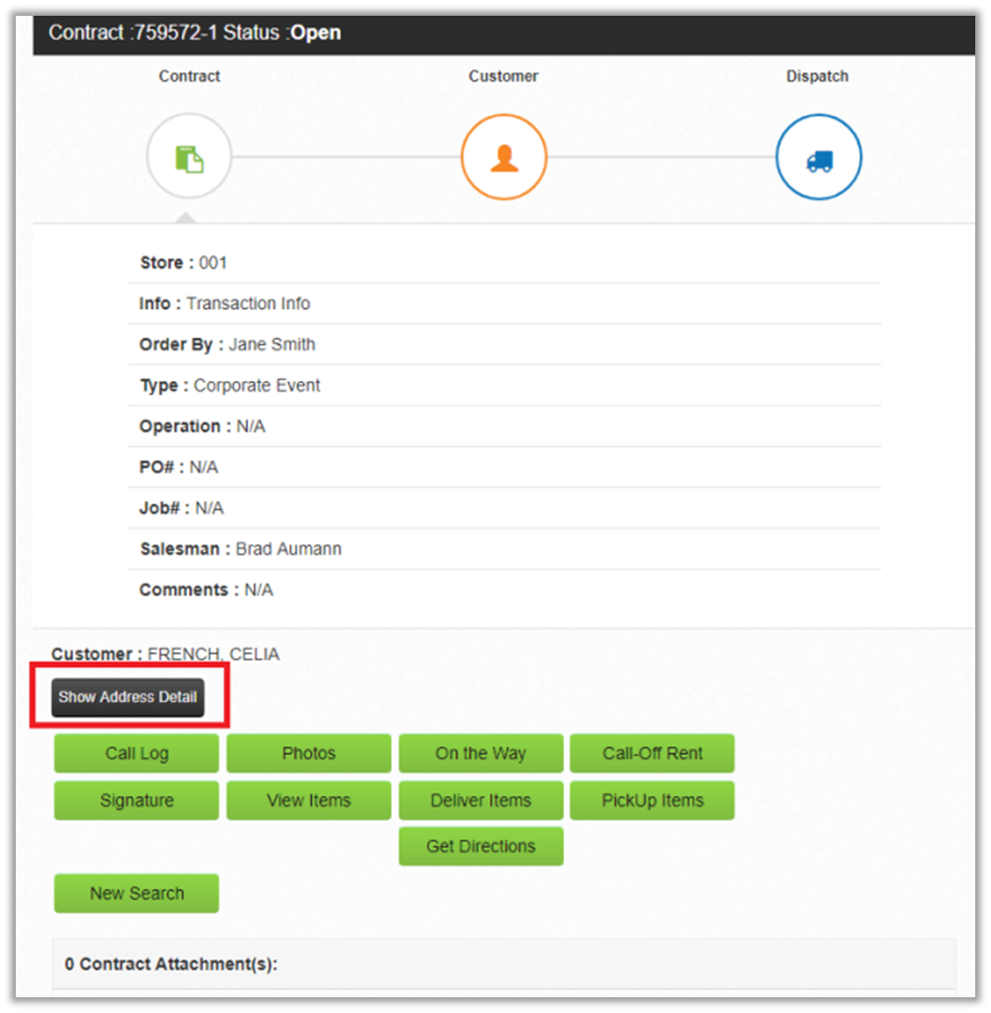Screen dimensions: 991x1013
Task: Click the Transaction Info row
Action: click(248, 304)
